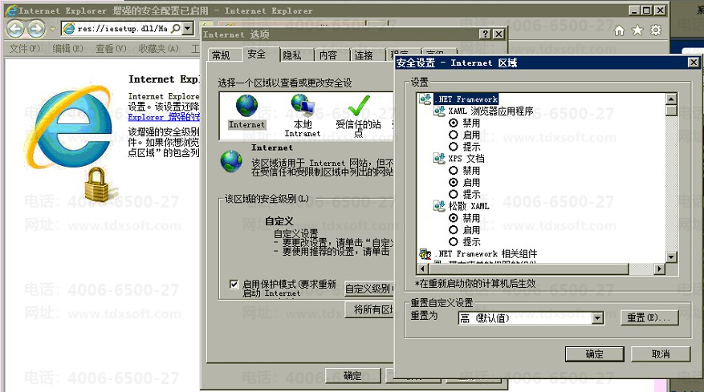This screenshot has width=704, height=392.
Task: Click the settings list scroll-left arrow
Action: 422,269
